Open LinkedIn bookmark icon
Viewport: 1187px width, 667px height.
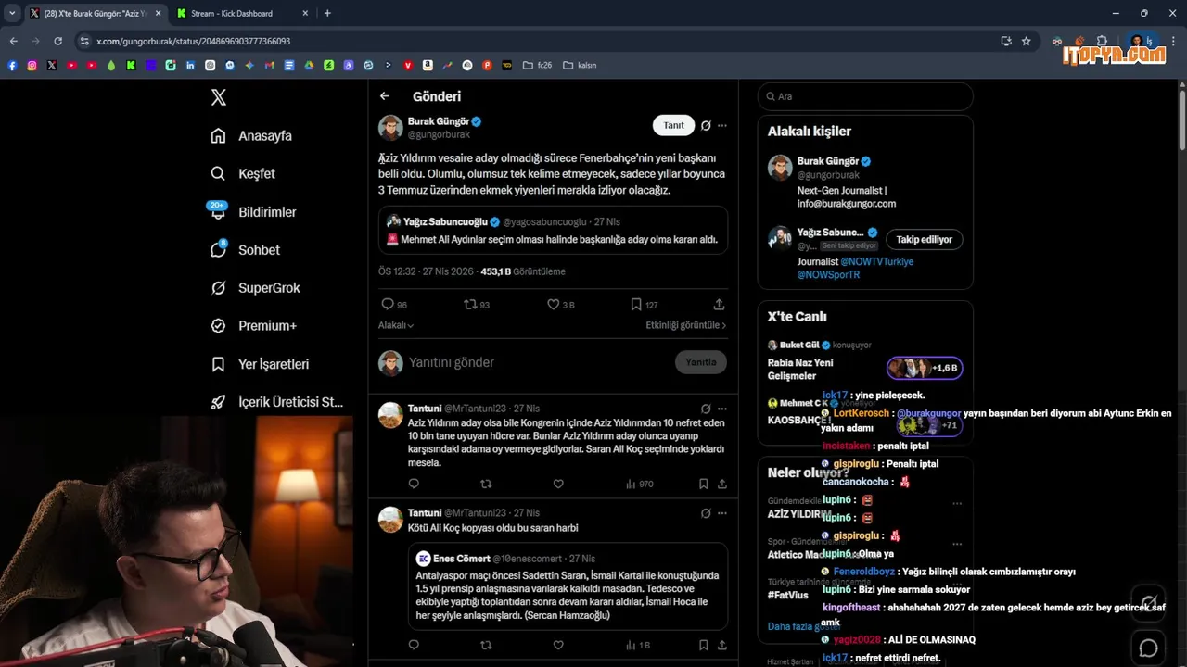pos(190,65)
